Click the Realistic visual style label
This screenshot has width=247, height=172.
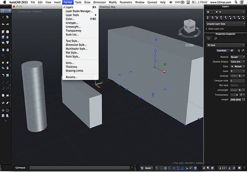[38, 11]
